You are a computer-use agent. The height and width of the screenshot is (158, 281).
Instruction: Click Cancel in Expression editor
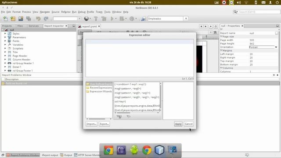click(188, 124)
